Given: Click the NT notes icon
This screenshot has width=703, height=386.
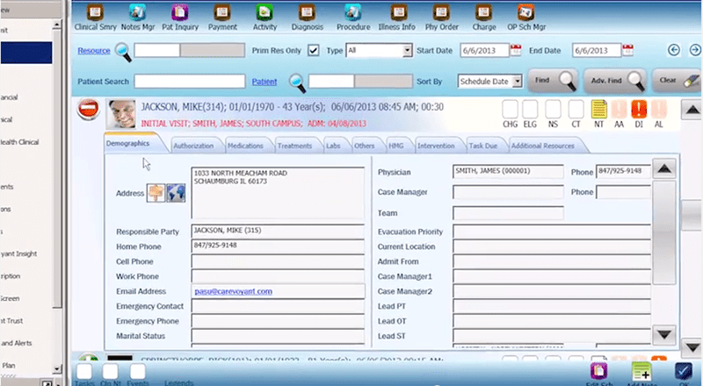Looking at the screenshot, I should coord(598,109).
